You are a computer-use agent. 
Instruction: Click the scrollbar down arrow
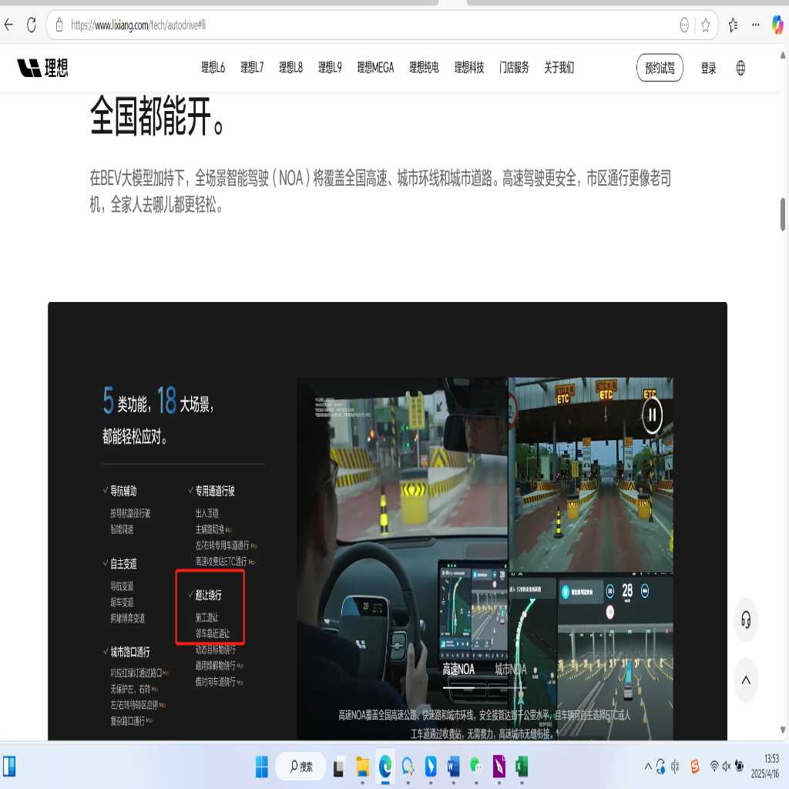click(783, 730)
